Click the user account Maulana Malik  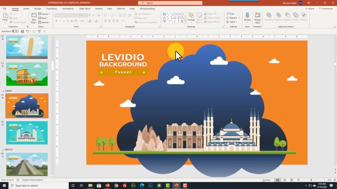pos(293,3)
